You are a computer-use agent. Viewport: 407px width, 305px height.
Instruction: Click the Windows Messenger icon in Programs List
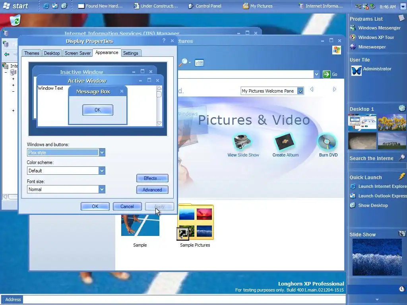(x=353, y=28)
